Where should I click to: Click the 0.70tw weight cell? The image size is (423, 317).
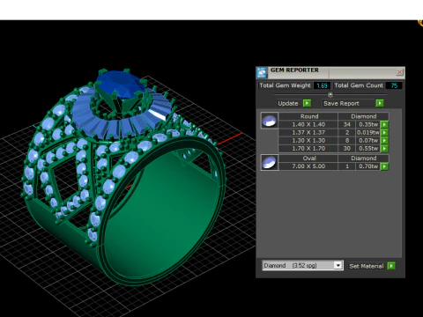pos(368,166)
